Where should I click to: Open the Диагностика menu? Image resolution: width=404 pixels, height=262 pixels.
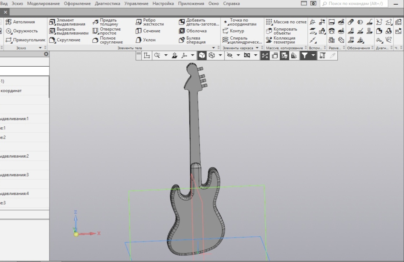[x=107, y=4]
